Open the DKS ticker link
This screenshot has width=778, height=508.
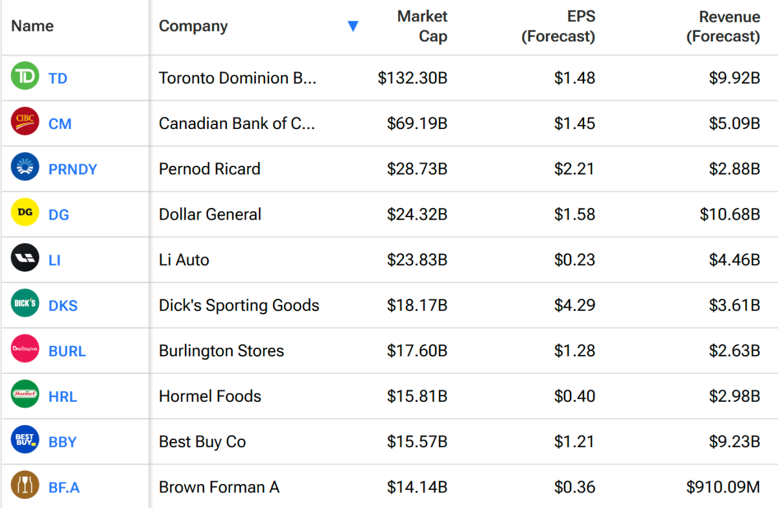point(63,306)
